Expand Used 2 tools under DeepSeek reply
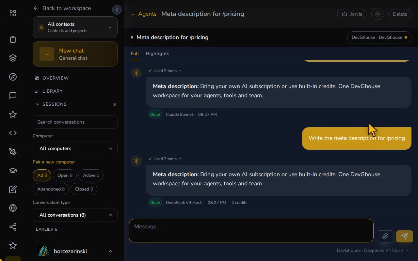418x261 pixels. [x=165, y=159]
